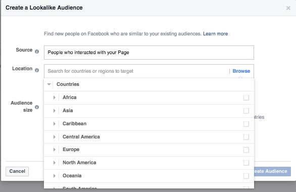Select the Countries heading label
The height and width of the screenshot is (192, 296).
(x=68, y=84)
